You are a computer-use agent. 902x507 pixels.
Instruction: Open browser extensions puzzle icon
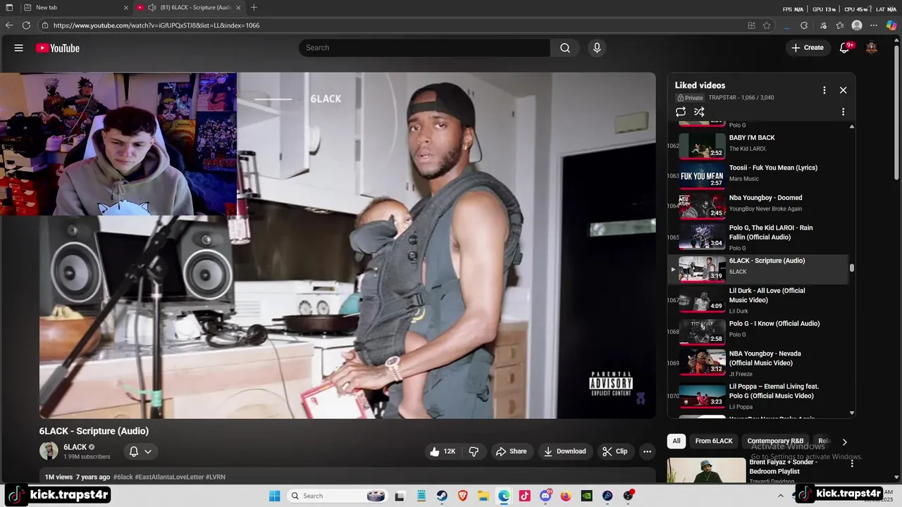point(804,25)
